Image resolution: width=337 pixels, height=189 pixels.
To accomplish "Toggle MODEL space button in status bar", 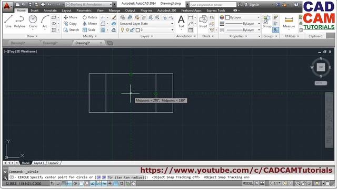I will (x=247, y=183).
